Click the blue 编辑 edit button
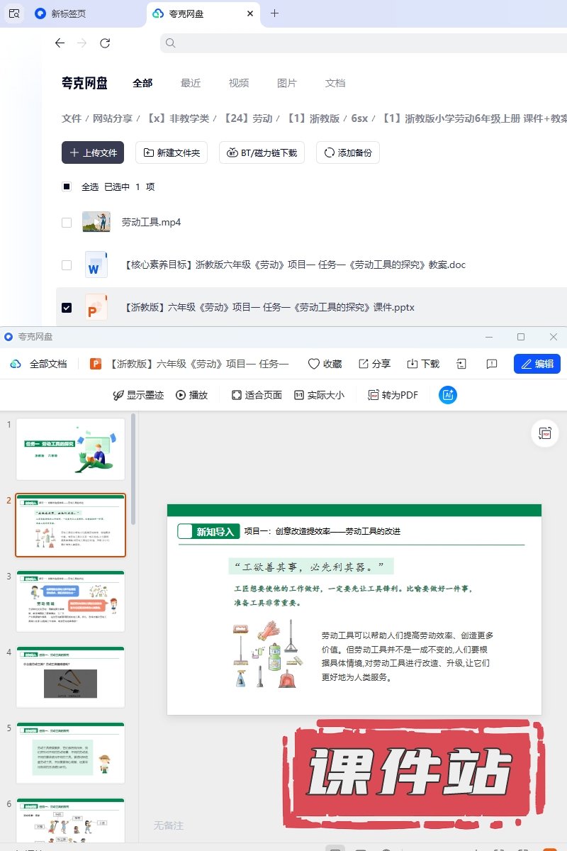The width and height of the screenshot is (567, 851). pos(537,364)
